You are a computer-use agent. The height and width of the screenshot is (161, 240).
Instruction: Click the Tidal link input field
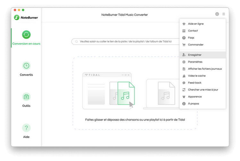pos(126,41)
